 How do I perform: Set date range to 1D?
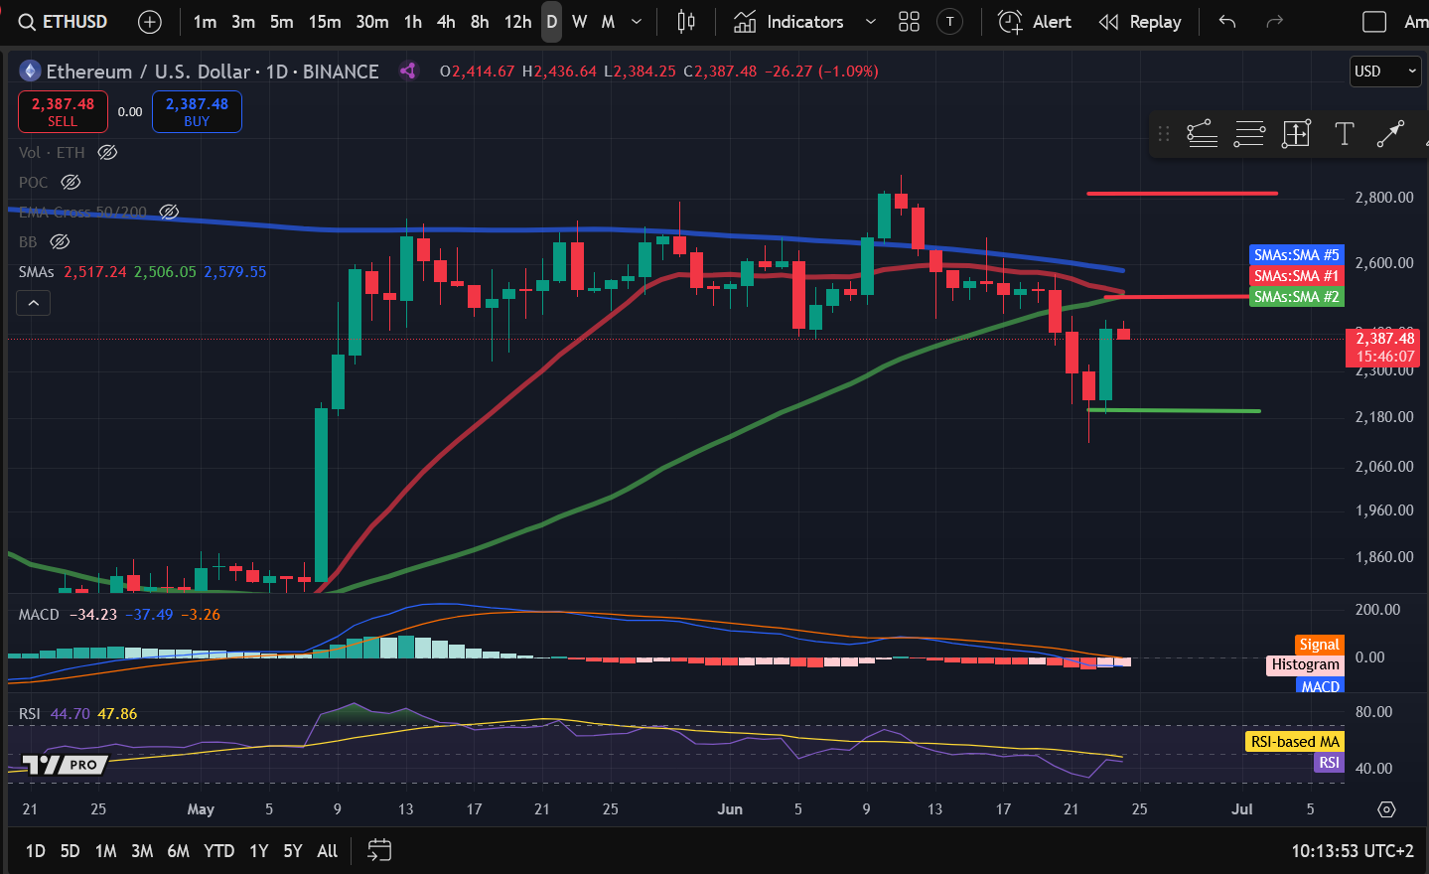[36, 851]
